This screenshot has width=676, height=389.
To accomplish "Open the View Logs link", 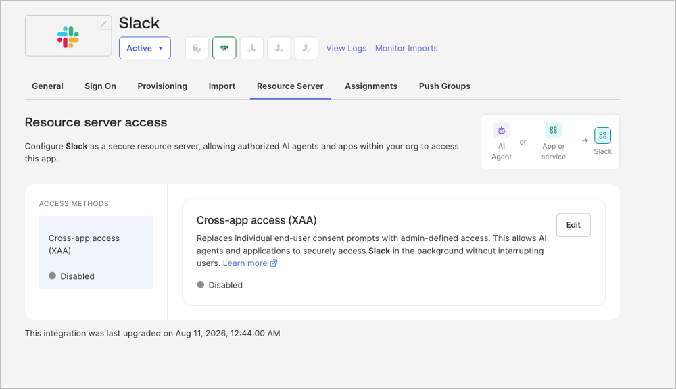I will (x=346, y=48).
